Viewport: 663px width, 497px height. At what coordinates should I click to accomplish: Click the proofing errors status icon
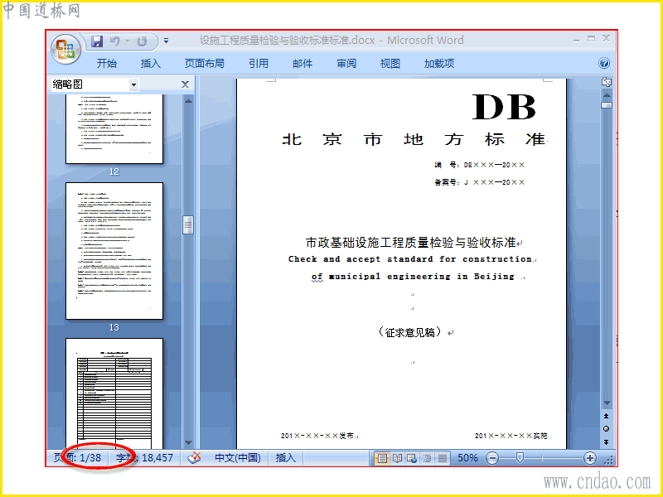click(194, 458)
